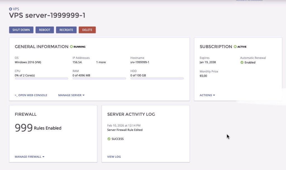Image resolution: width=286 pixels, height=170 pixels.
Task: Click the '0 of 4096 MB' text
Action: click(x=81, y=75)
